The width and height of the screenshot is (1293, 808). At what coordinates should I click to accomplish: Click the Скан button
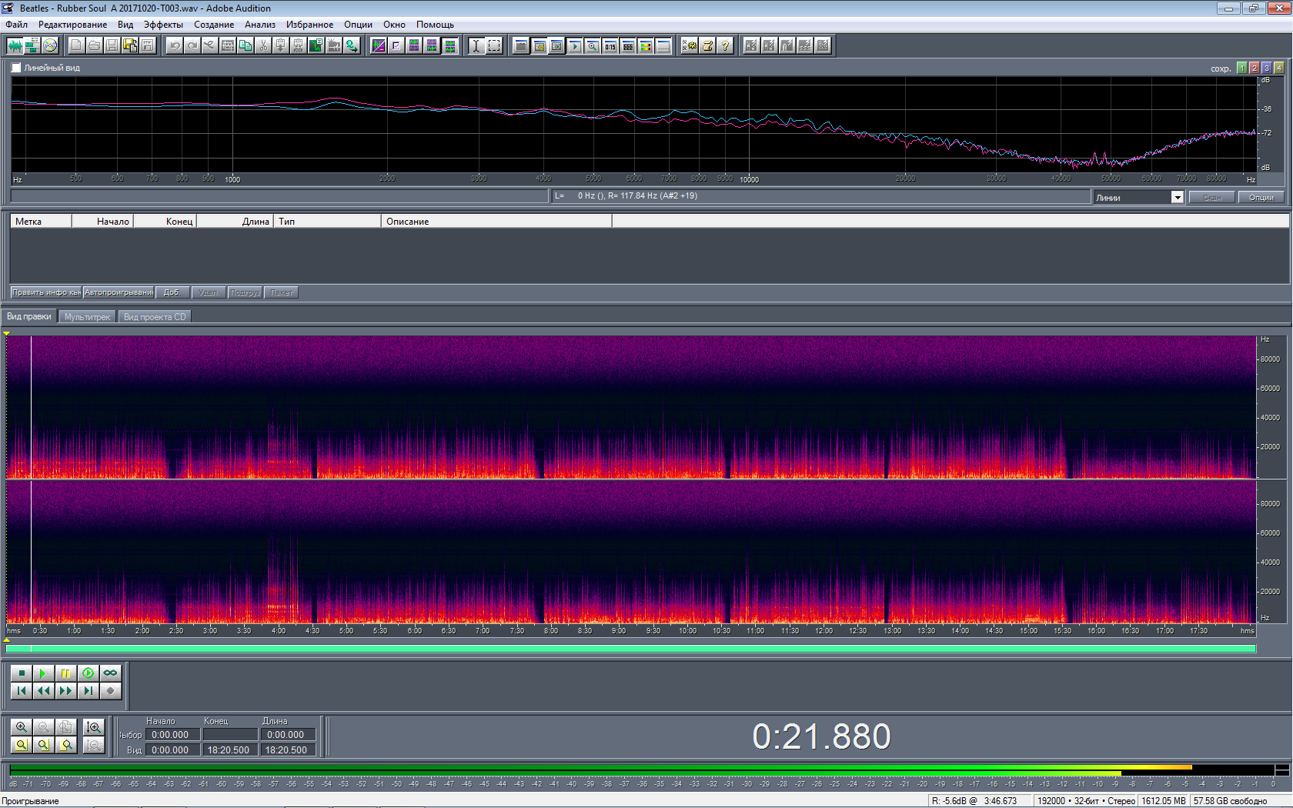point(1212,198)
